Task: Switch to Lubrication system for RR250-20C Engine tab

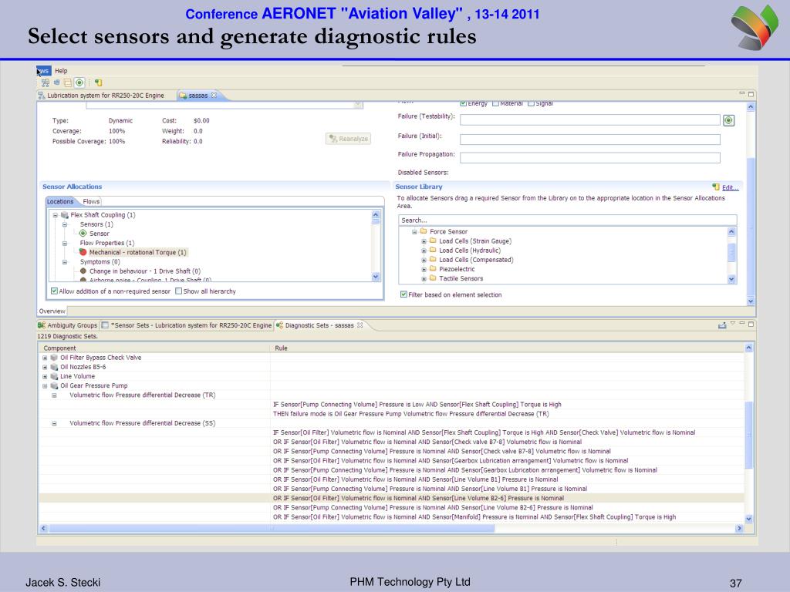Action: [x=105, y=95]
